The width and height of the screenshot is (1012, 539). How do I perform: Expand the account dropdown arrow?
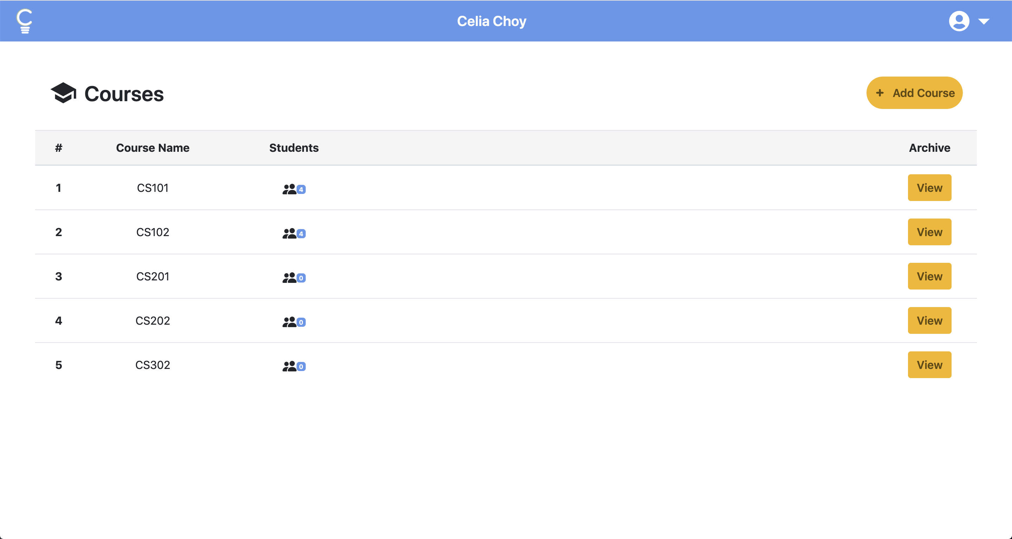click(983, 21)
